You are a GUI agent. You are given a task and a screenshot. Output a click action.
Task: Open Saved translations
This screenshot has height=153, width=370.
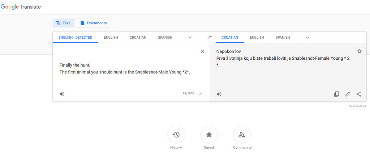pos(209,135)
